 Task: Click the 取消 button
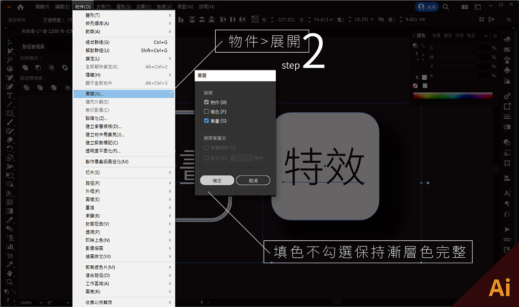pos(253,181)
